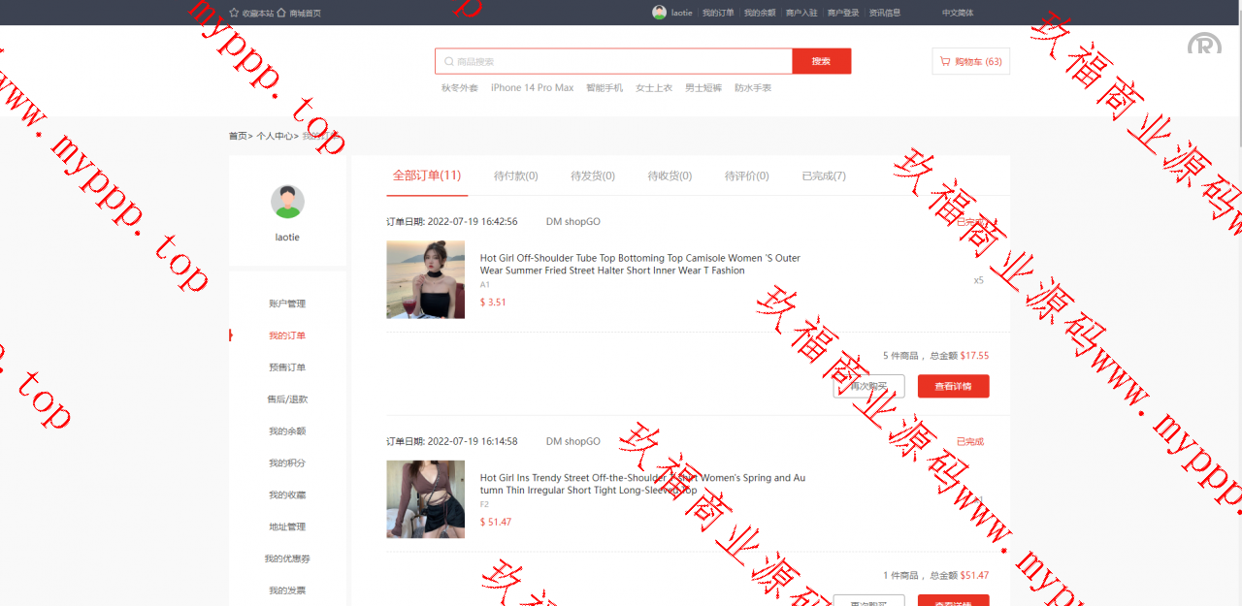This screenshot has height=606, width=1242.
Task: Click 查看详情 for the $17.55 order
Action: [953, 386]
